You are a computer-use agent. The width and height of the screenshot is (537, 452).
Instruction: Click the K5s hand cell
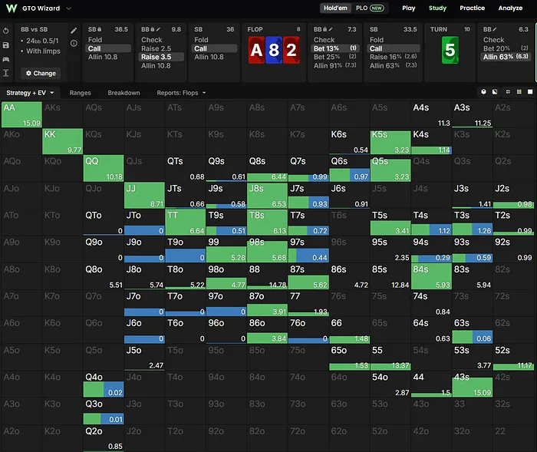[x=390, y=141]
